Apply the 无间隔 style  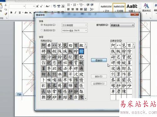point(119,8)
